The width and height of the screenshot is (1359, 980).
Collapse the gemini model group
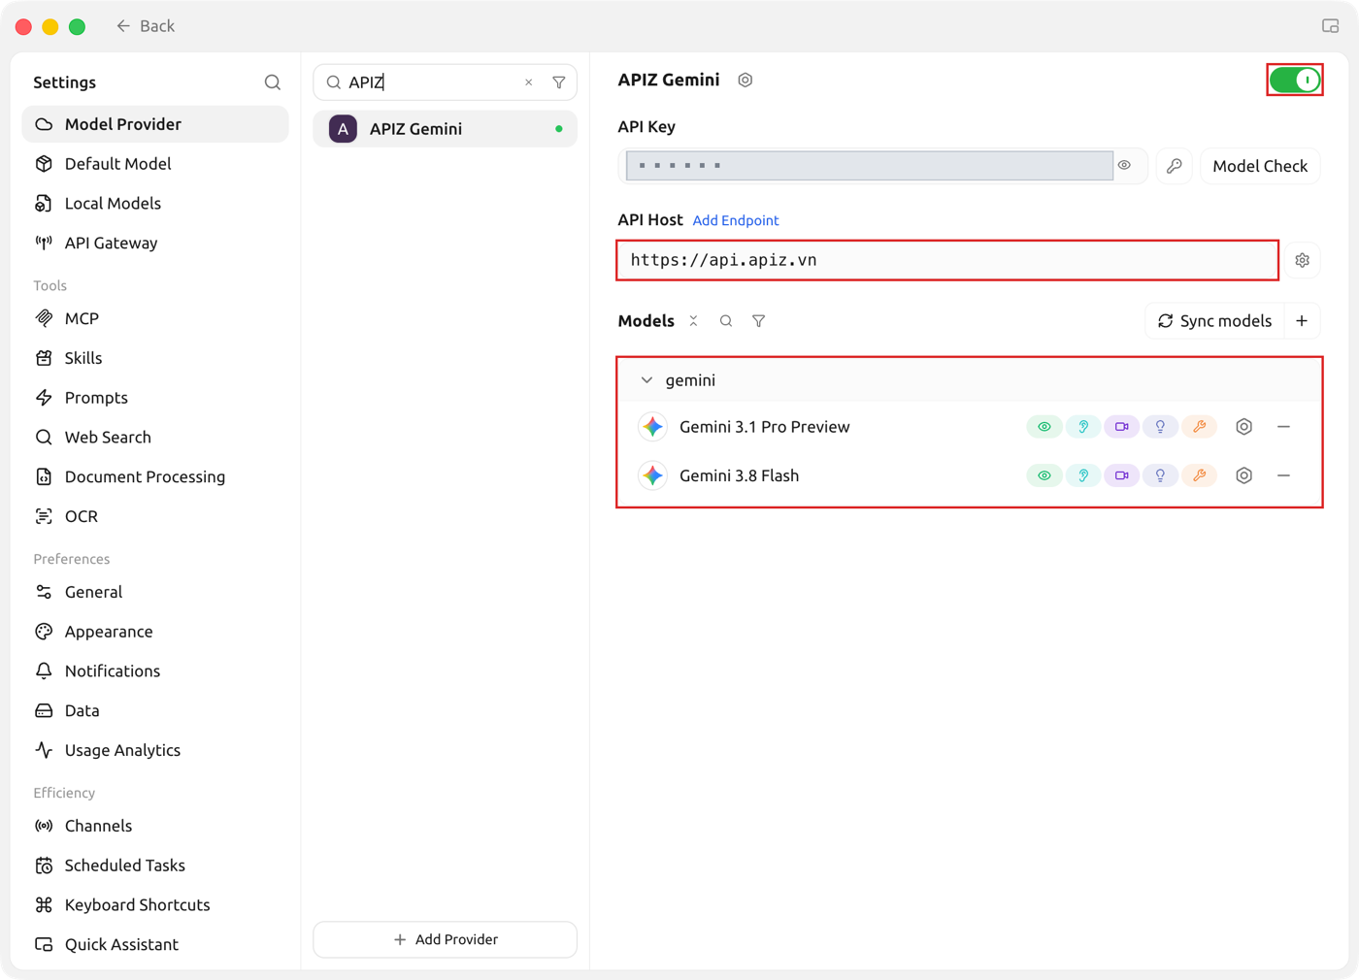[x=646, y=380]
